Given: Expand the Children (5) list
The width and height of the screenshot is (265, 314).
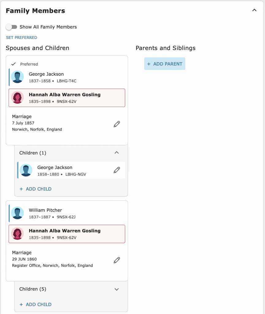Looking at the screenshot, I should coord(117,289).
